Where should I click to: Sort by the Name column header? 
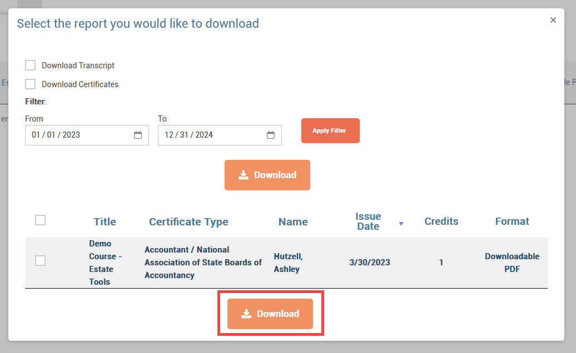tap(293, 222)
